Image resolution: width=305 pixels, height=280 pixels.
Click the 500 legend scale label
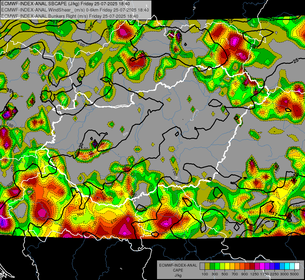click(225, 274)
